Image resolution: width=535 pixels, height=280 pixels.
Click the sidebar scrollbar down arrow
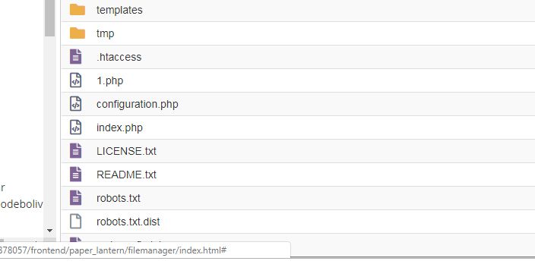[50, 231]
